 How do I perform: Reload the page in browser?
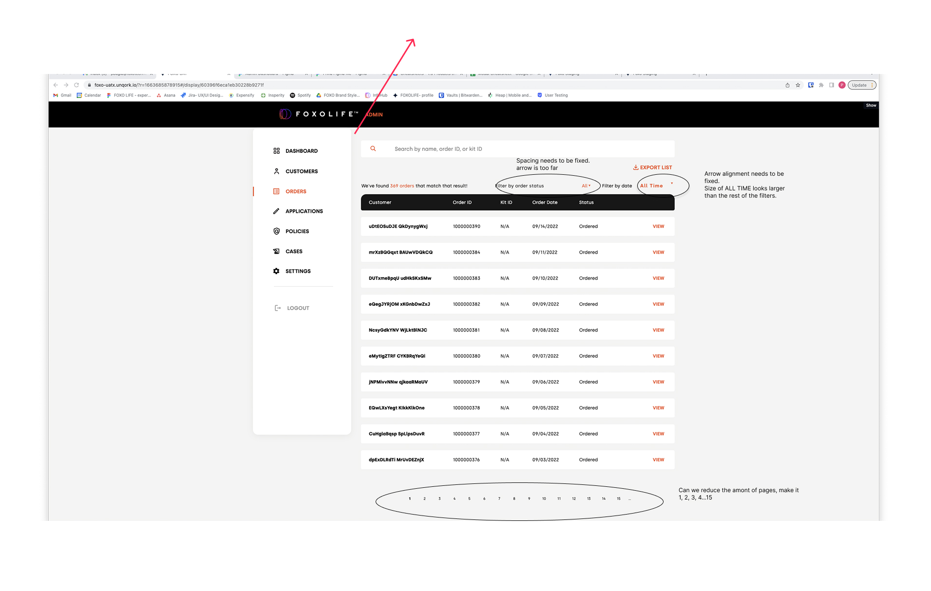(76, 85)
